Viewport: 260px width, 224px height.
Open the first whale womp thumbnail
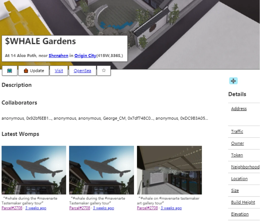point(34,170)
